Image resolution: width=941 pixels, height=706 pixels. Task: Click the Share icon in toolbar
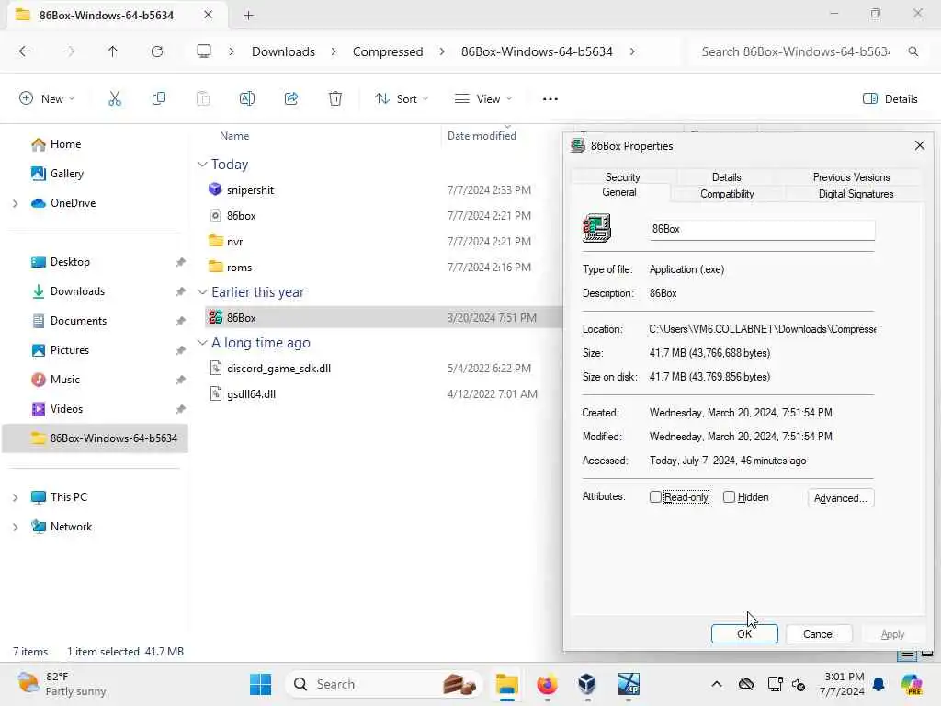pyautogui.click(x=291, y=99)
